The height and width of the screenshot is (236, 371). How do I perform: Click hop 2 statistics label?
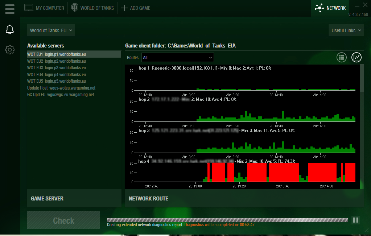[x=214, y=99]
